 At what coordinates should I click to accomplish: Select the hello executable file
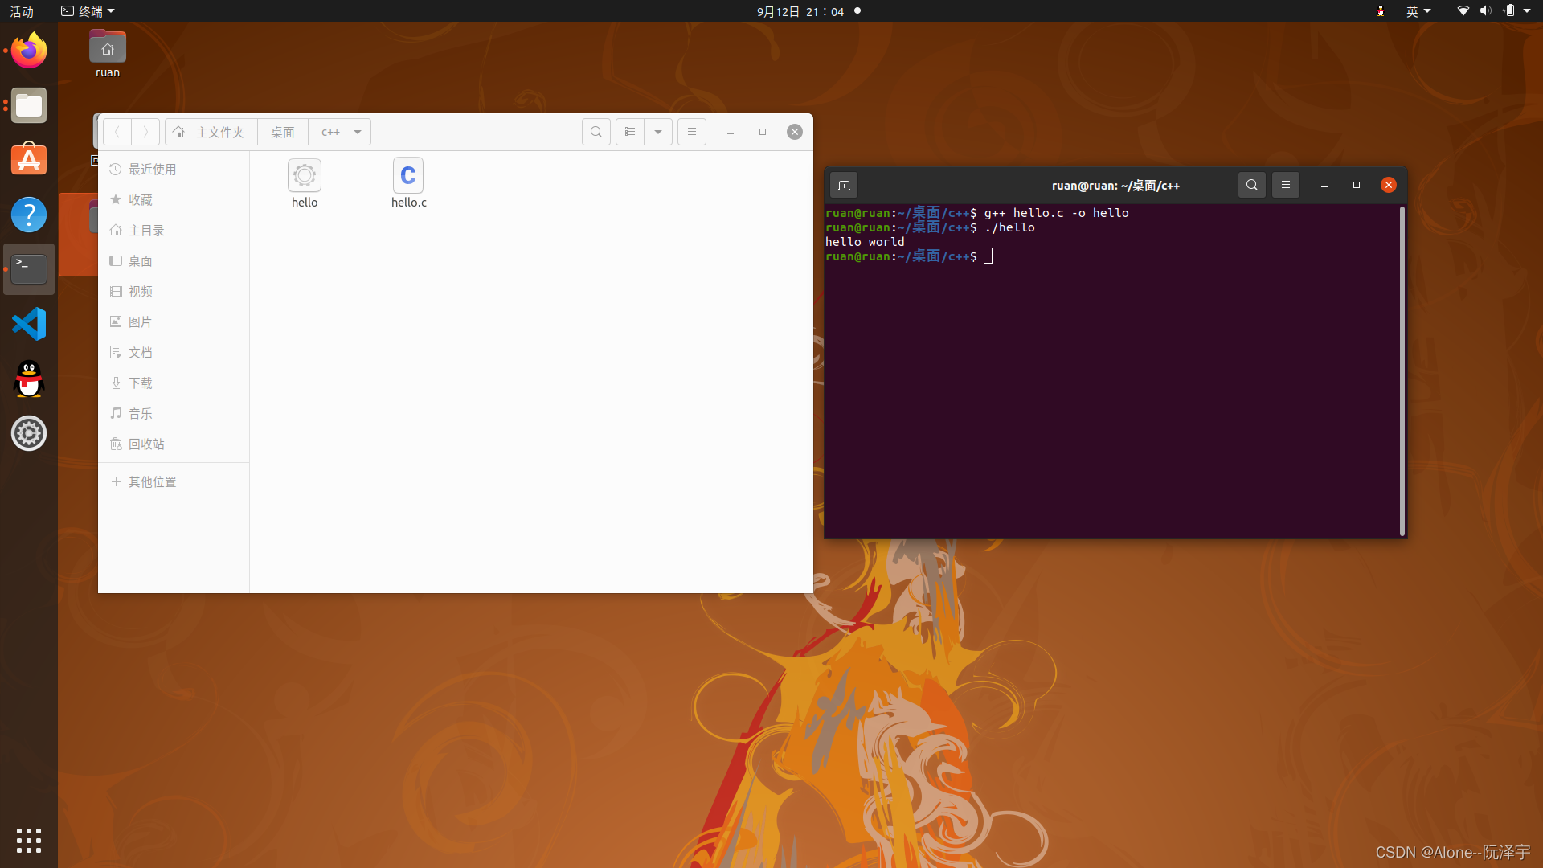tap(305, 176)
